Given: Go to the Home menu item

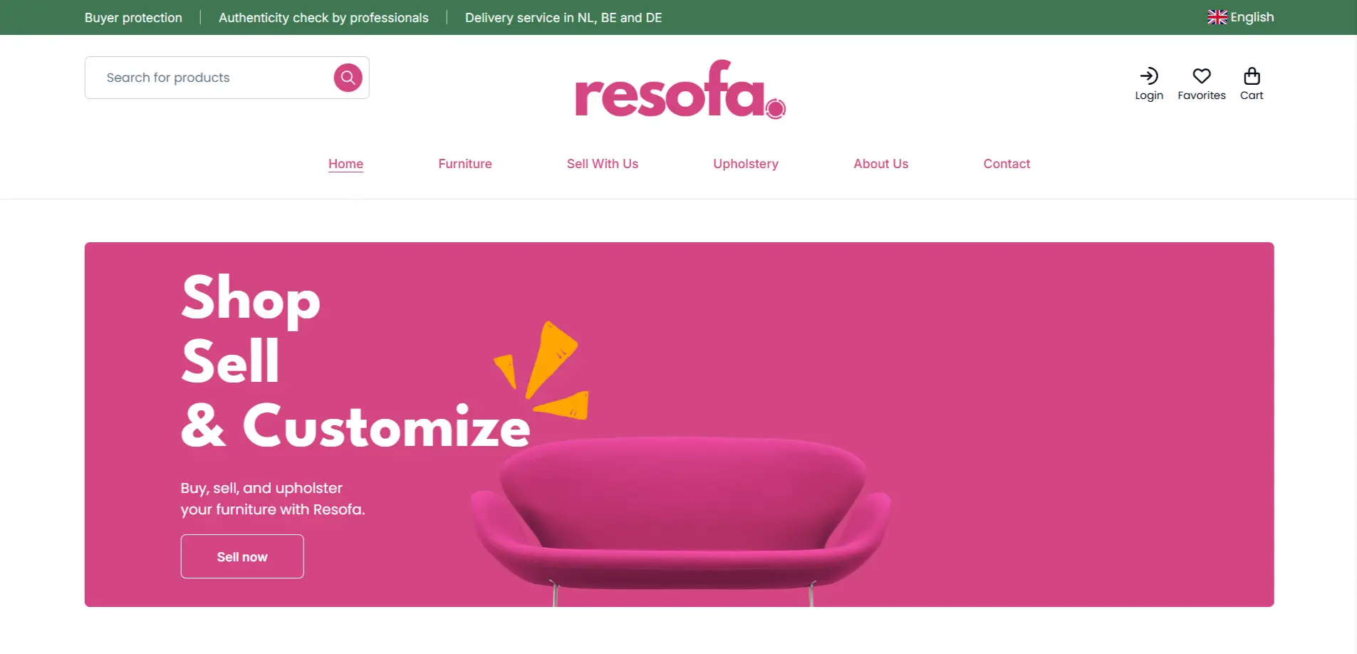Looking at the screenshot, I should (345, 164).
